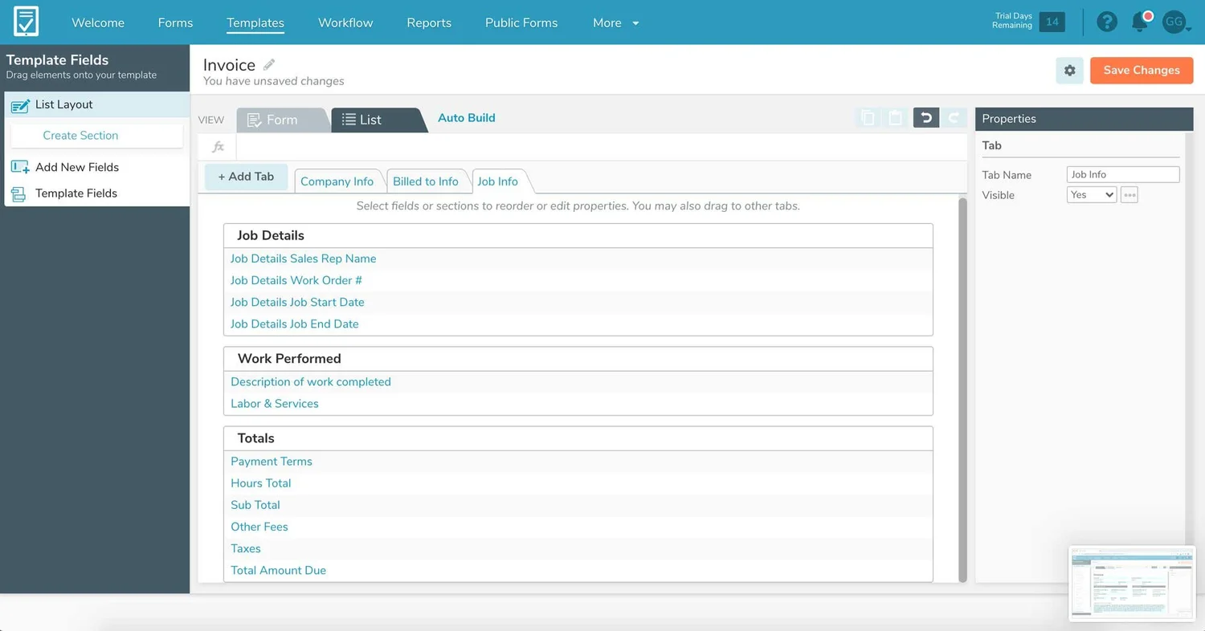Open the GG account avatar menu

click(x=1173, y=22)
